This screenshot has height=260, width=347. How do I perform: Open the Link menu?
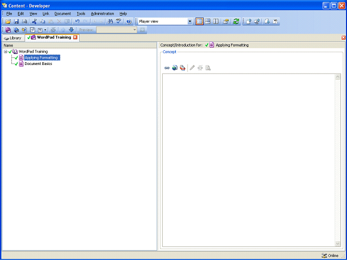coord(46,14)
